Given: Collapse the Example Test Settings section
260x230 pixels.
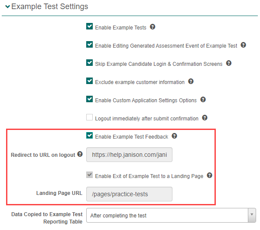Looking at the screenshot, I should coord(7,7).
